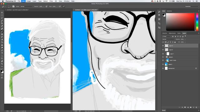The width and height of the screenshot is (200, 112).
Task: Select the Clone Stamp tool
Action: coord(2,34)
